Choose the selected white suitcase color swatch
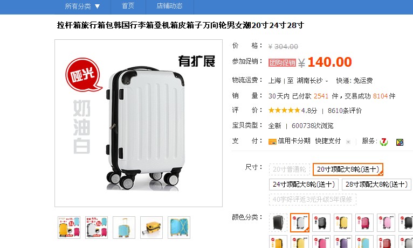Image resolution: width=413 pixels, height=248 pixels. click(x=300, y=223)
